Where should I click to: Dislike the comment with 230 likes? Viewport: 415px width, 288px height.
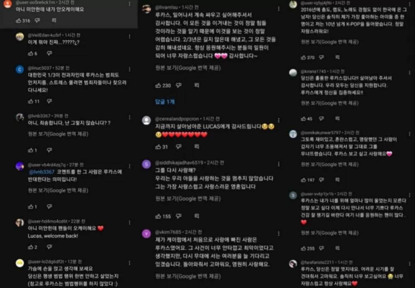(x=178, y=85)
